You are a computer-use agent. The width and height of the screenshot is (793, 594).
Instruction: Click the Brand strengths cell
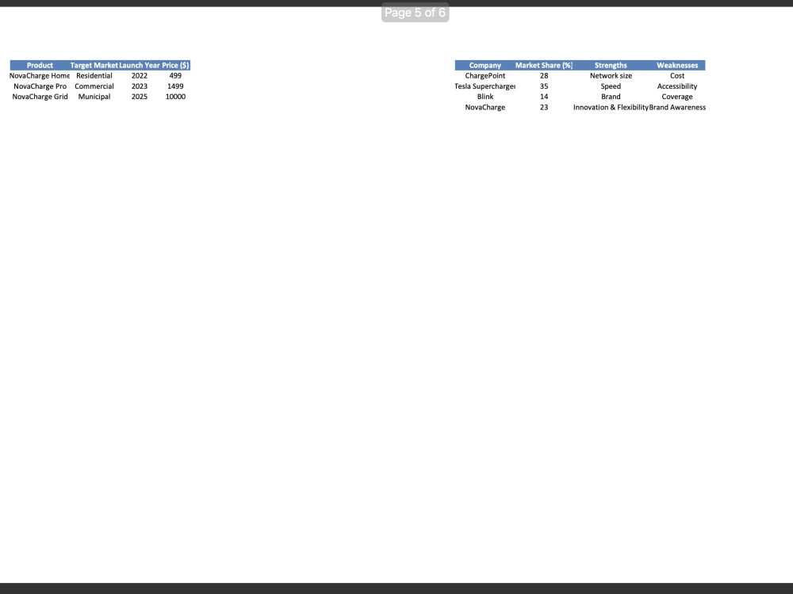611,97
